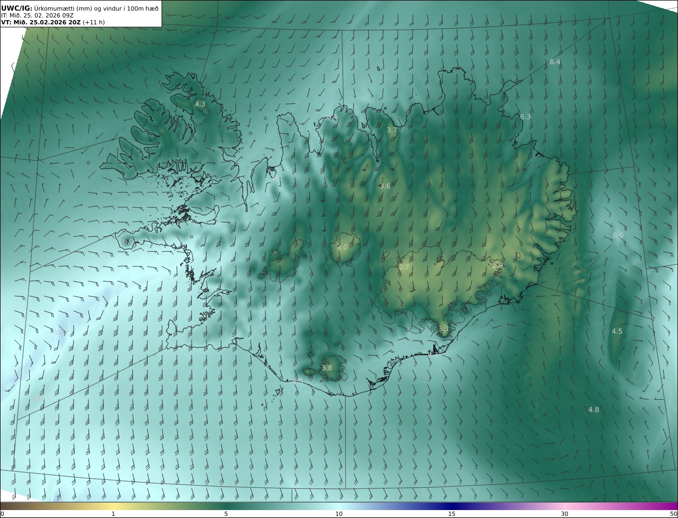
Task: Select the 4.8 value label
Action: pyautogui.click(x=594, y=410)
